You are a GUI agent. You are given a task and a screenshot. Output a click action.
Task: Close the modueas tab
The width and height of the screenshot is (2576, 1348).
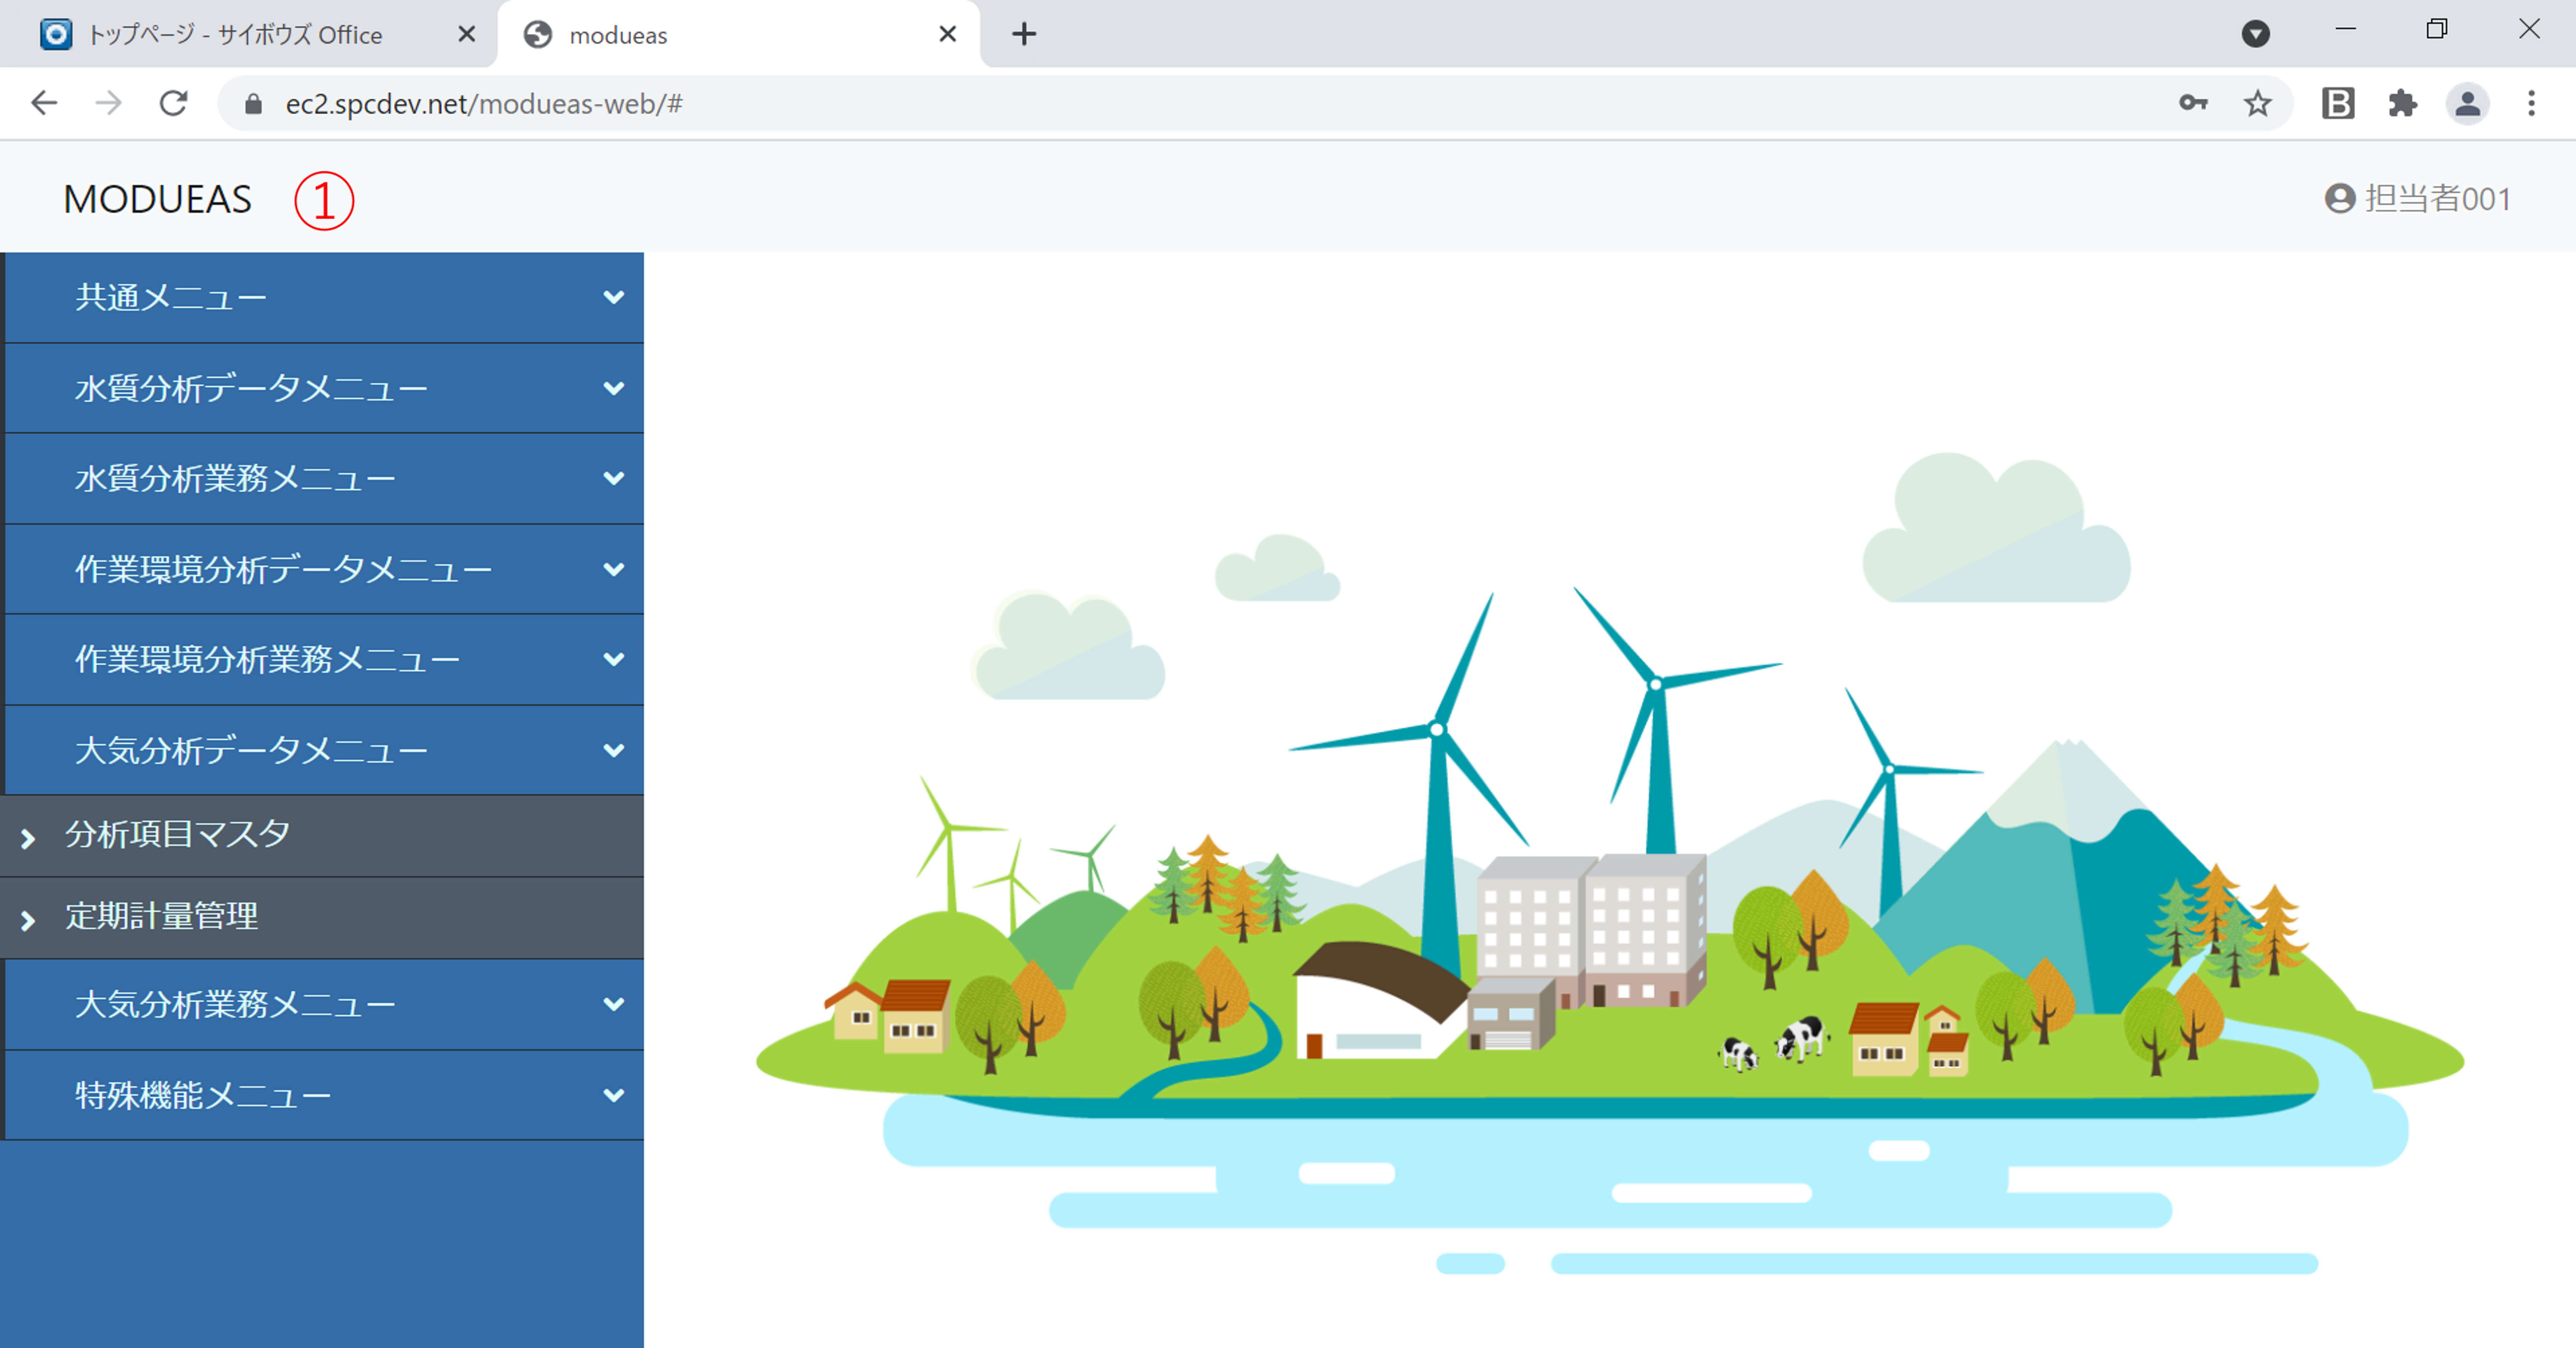pyautogui.click(x=948, y=34)
